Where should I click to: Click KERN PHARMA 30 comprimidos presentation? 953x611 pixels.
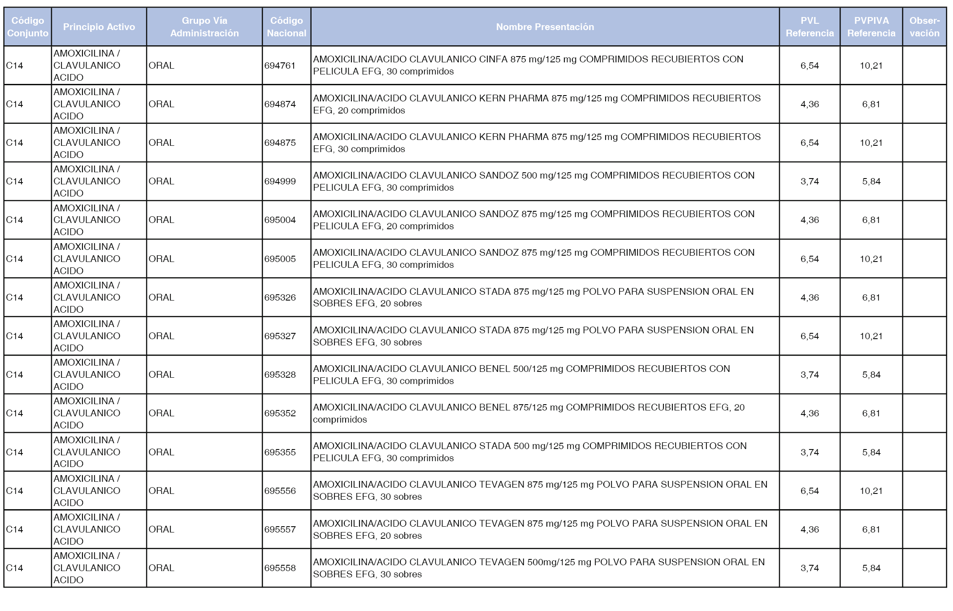coord(537,143)
